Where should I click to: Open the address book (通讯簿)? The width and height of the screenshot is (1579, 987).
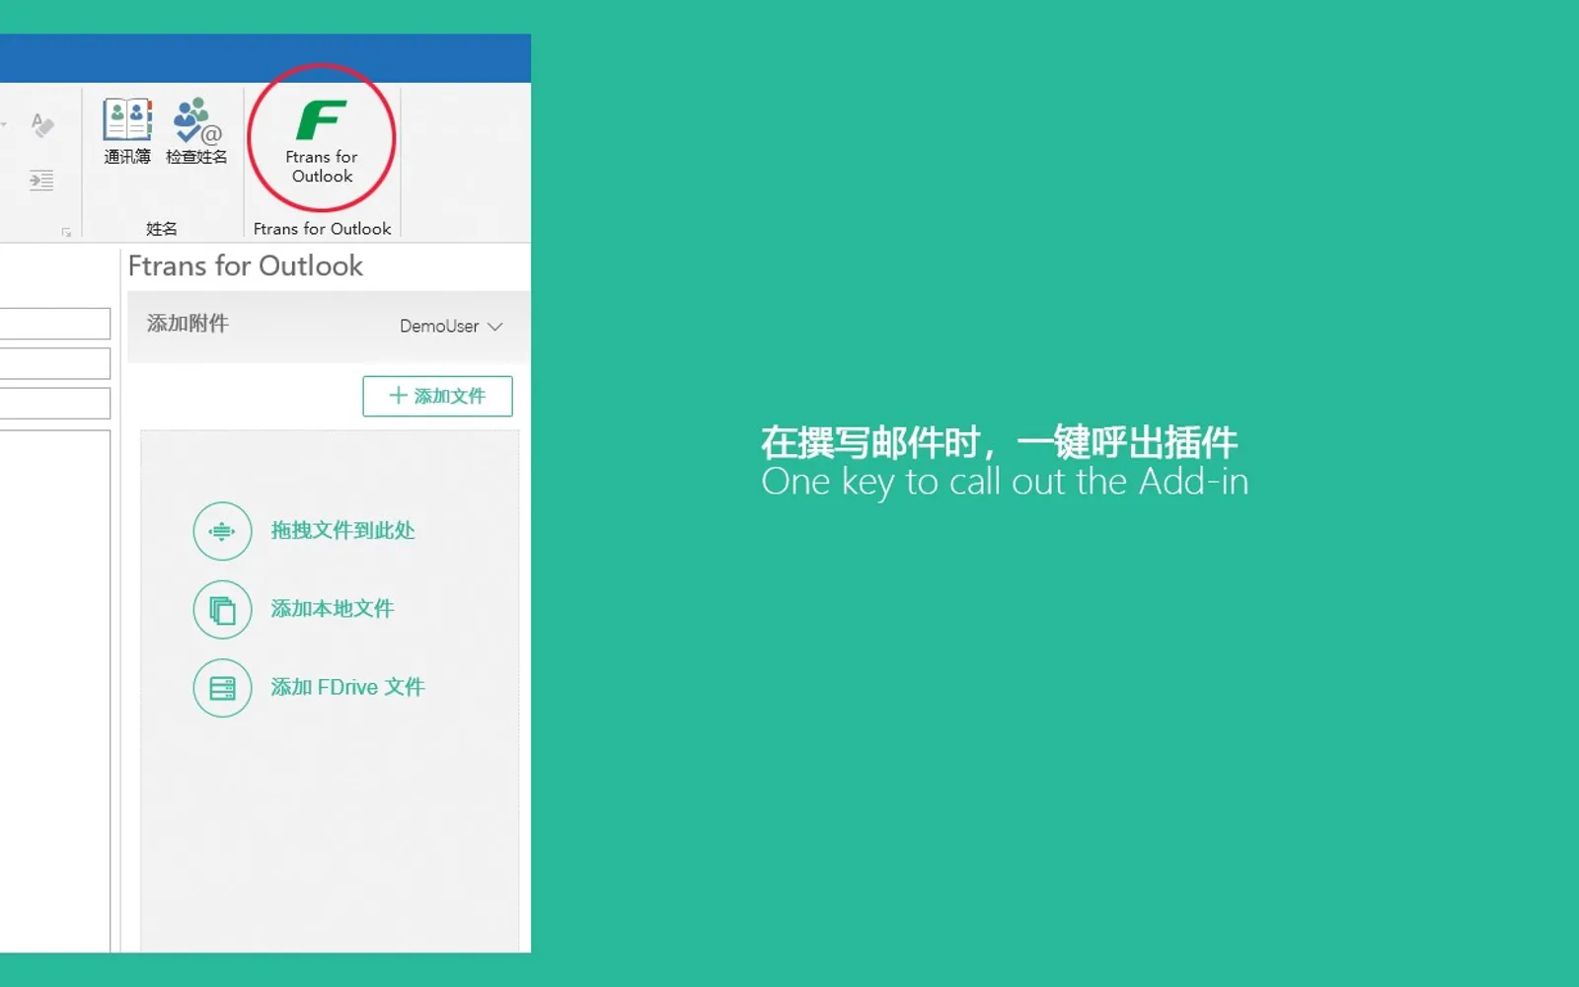[x=127, y=131]
